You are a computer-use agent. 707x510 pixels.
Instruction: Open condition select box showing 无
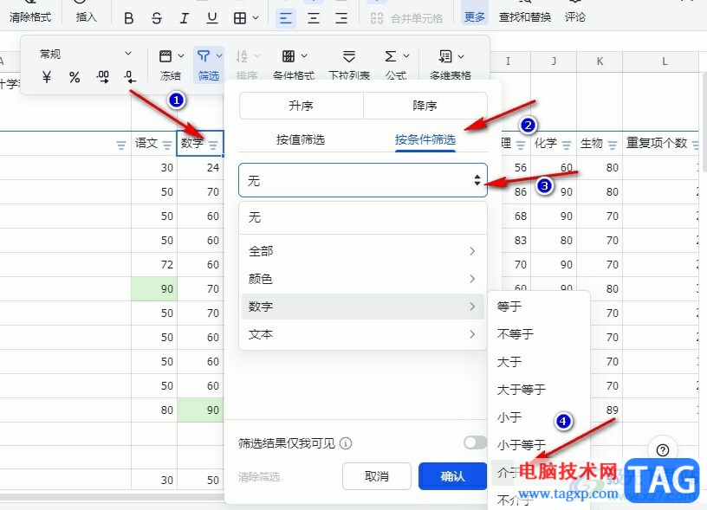363,180
